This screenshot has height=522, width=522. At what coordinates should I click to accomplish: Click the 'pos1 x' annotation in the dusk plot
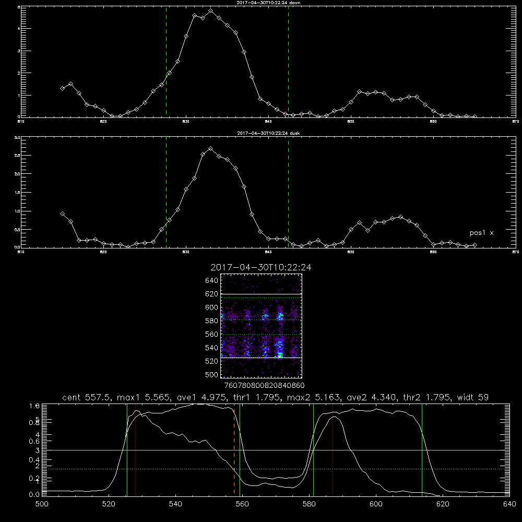[x=481, y=233]
